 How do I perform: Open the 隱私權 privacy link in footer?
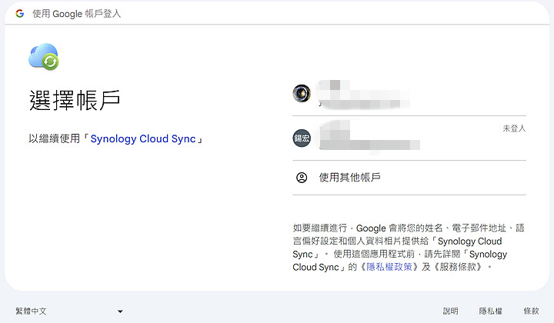coord(491,311)
